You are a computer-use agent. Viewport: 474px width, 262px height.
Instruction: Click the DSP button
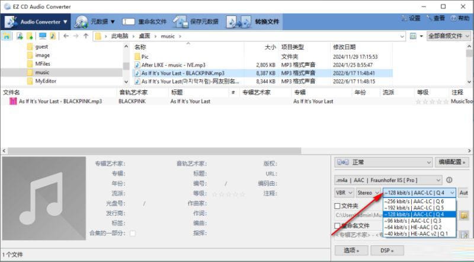pos(387,251)
